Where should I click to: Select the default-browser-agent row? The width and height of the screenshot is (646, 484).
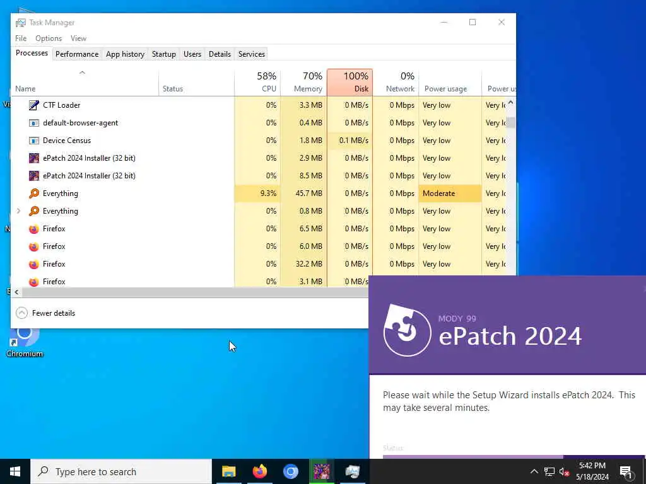point(259,123)
